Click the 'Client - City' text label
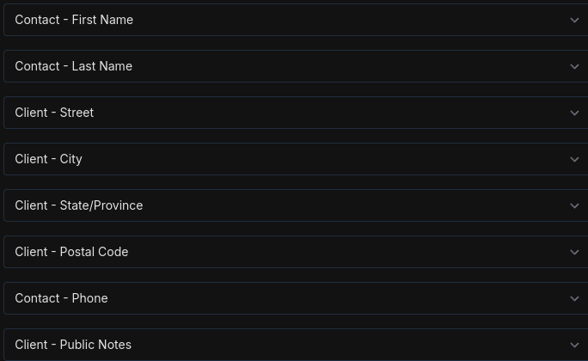Viewport: 588px width, 361px height. click(48, 159)
